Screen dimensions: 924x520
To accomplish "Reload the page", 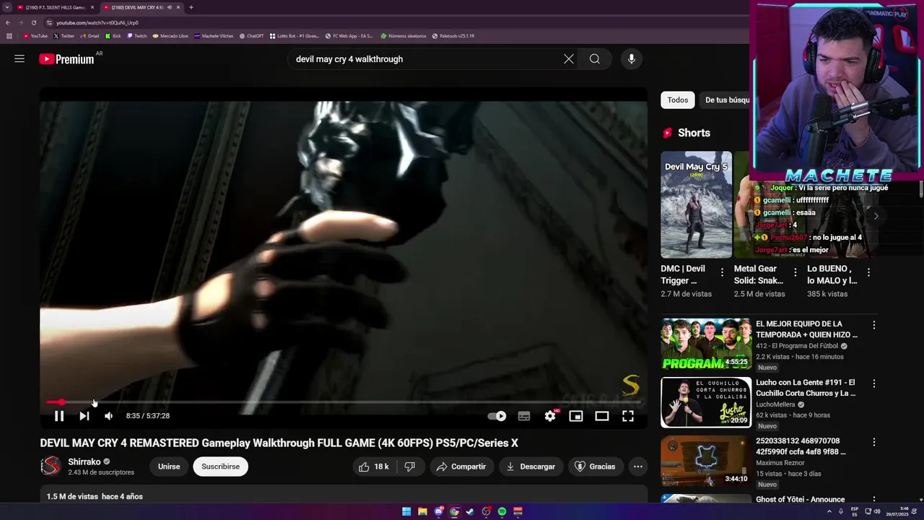I will point(33,22).
